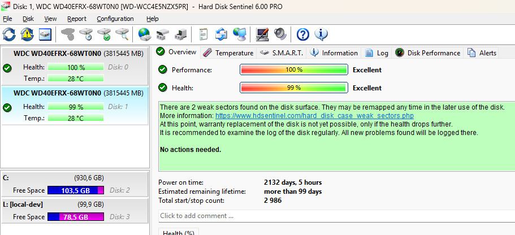Click the speaker sound toolbar icon
The height and width of the screenshot is (235, 515).
click(x=280, y=34)
